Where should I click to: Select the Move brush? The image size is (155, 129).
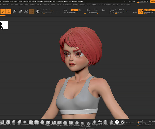pyautogui.click(x=14, y=123)
